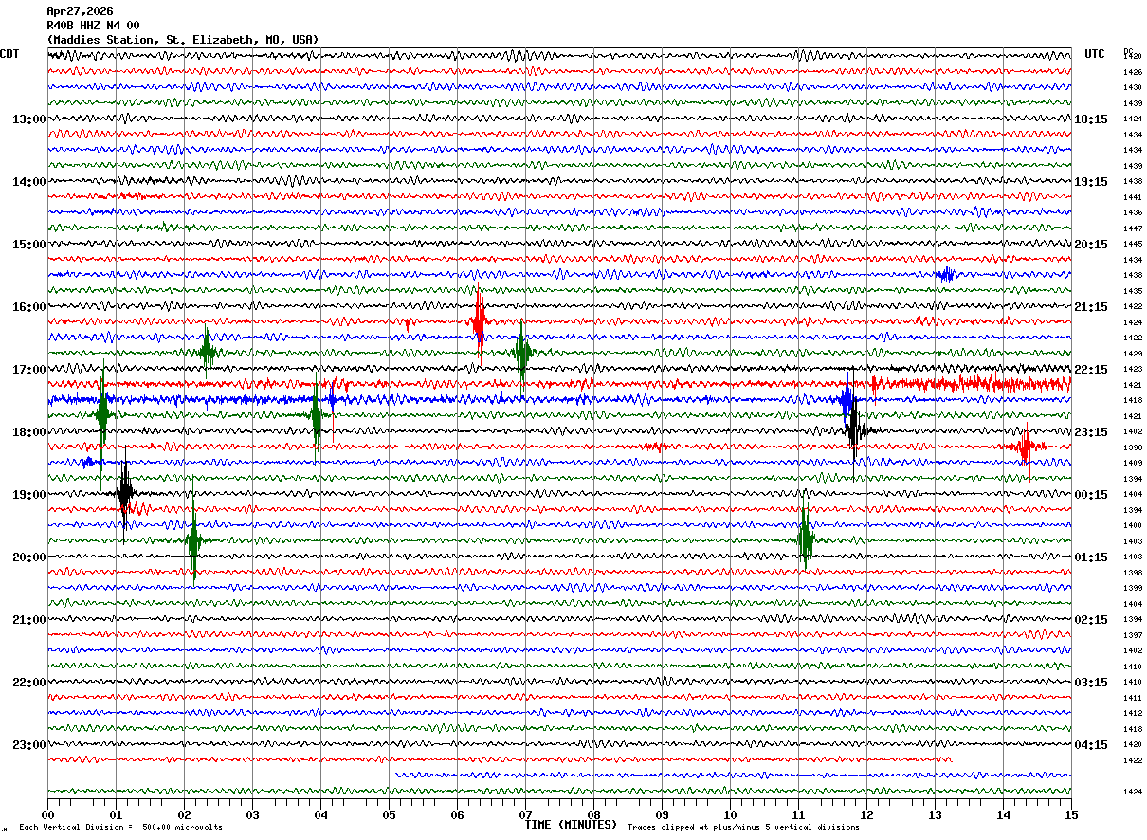The image size is (1147, 840).
Task: Click the UTC timezone label
Action: click(x=1095, y=54)
